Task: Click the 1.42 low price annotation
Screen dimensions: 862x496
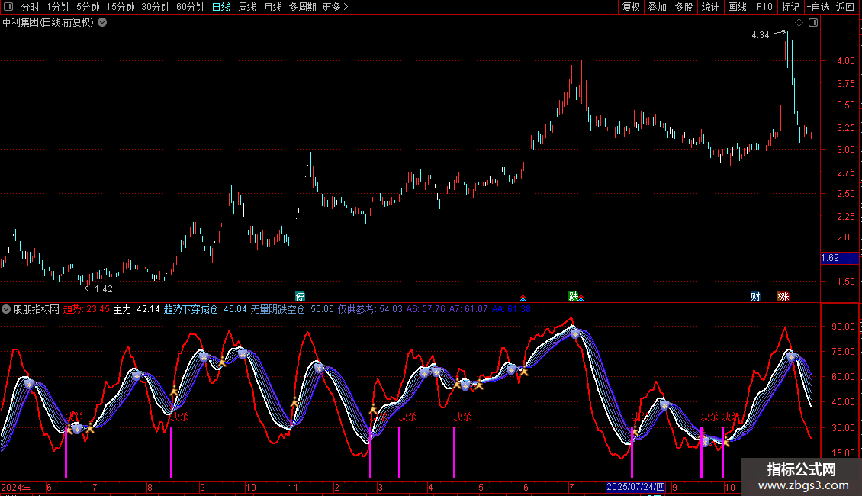Action: pos(104,289)
